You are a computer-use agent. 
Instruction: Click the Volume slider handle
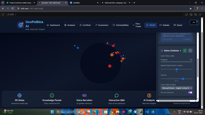click(183, 79)
